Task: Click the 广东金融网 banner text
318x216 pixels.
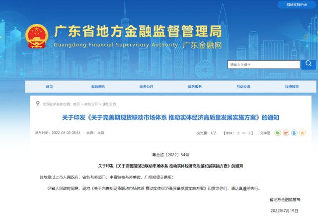Action: [x=202, y=45]
